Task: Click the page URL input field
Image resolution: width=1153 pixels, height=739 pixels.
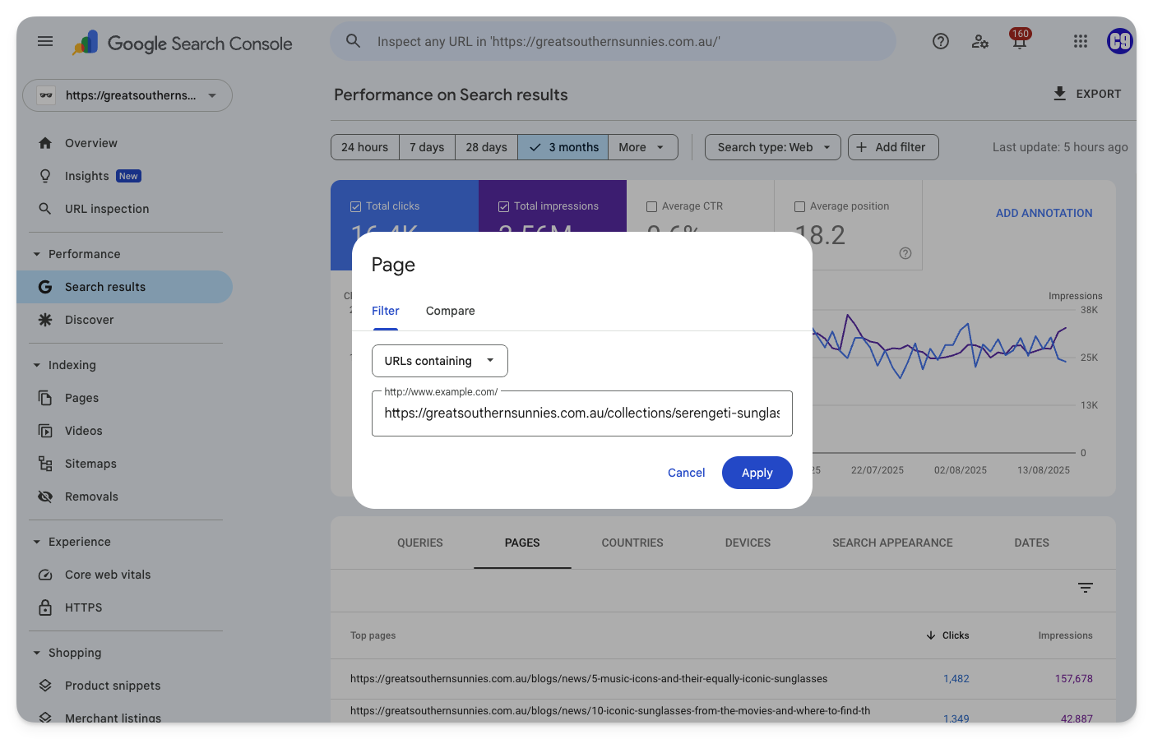Action: click(581, 413)
